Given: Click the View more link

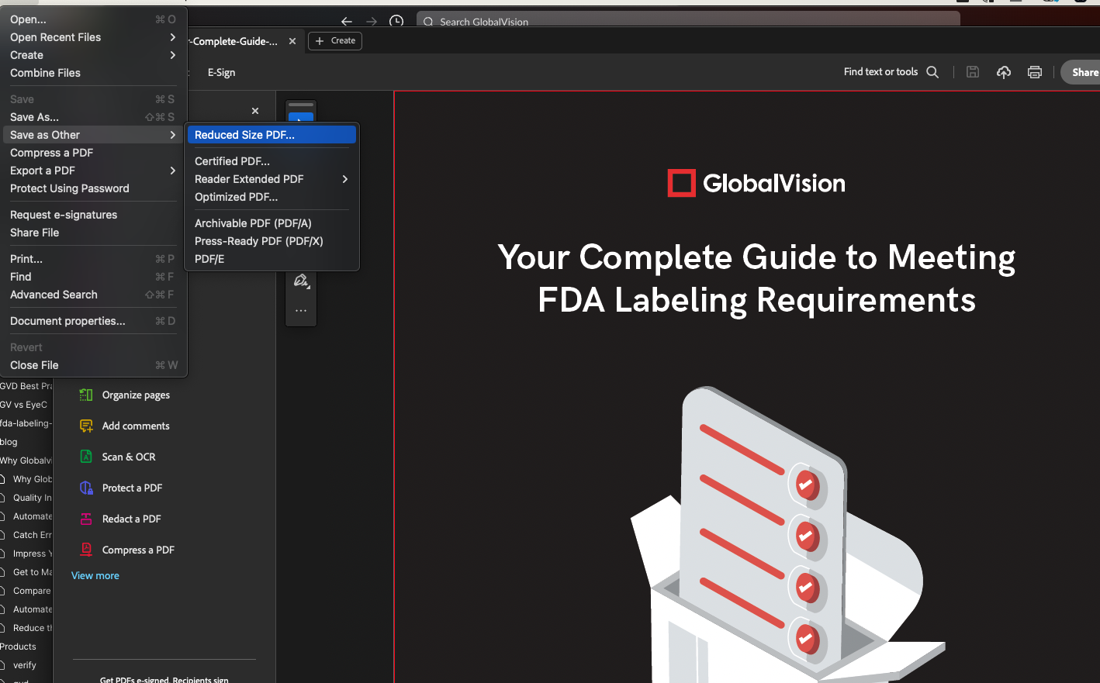Looking at the screenshot, I should (x=95, y=576).
